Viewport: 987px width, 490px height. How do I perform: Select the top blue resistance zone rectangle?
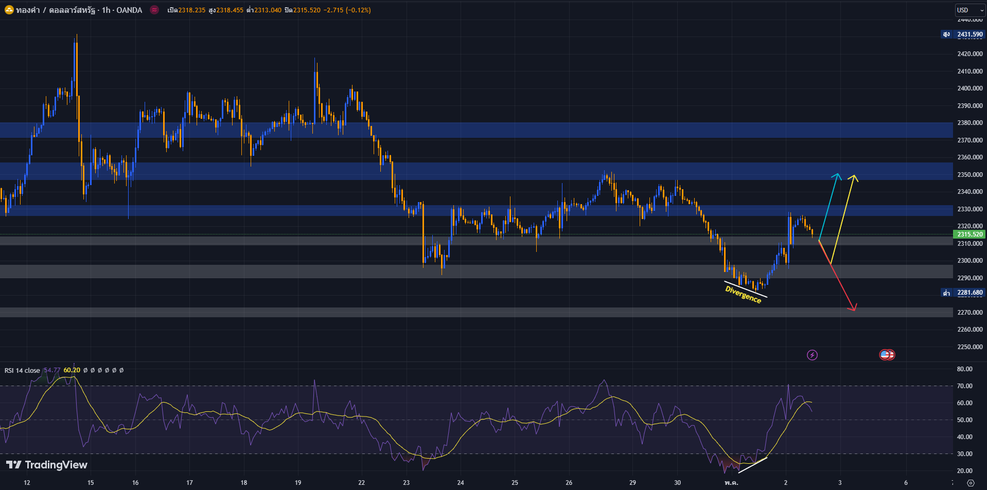pos(463,130)
